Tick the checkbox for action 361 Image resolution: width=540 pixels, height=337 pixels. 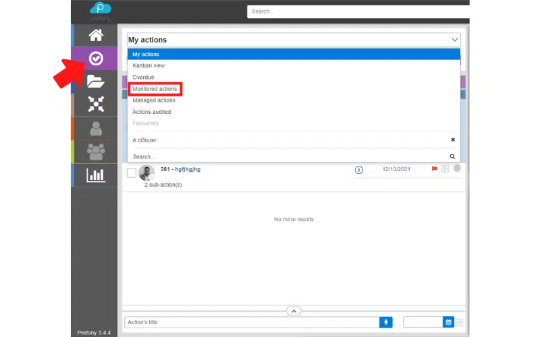point(132,173)
